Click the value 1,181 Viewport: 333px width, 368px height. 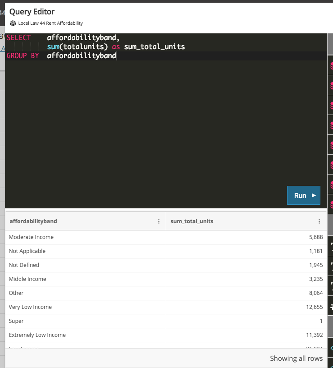pyautogui.click(x=316, y=251)
